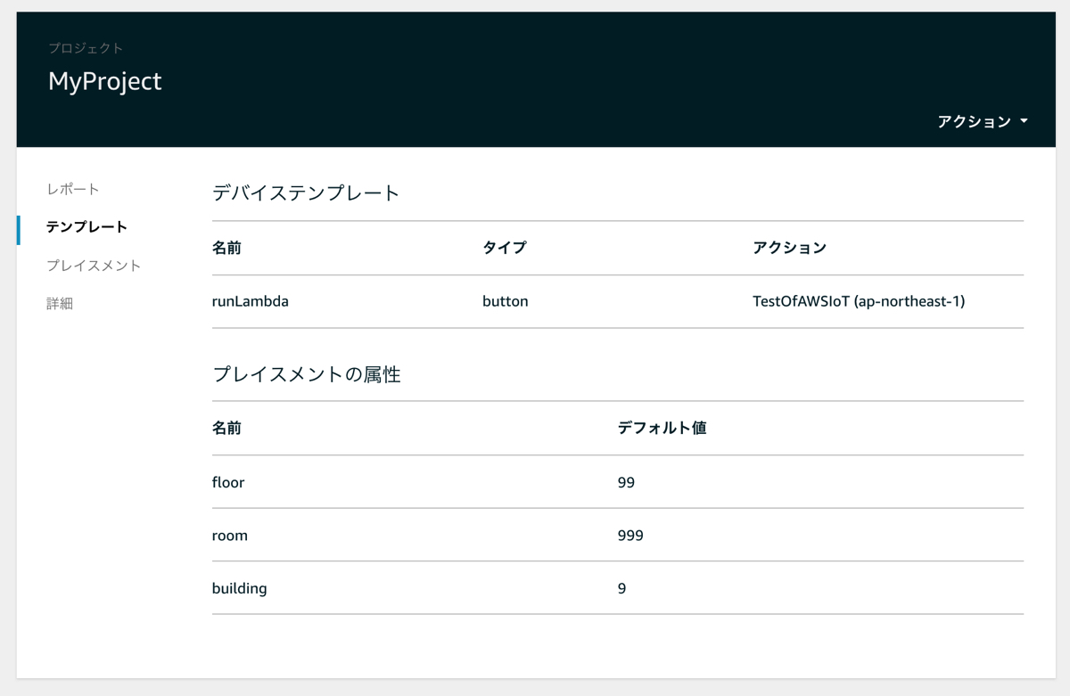This screenshot has width=1070, height=696.
Task: Click the プロジェクト breadcrumb link
Action: coord(86,48)
